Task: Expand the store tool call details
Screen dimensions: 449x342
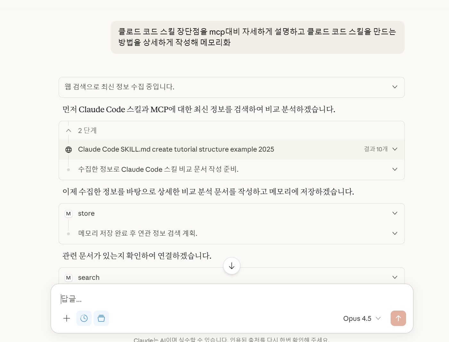Action: tap(395, 213)
